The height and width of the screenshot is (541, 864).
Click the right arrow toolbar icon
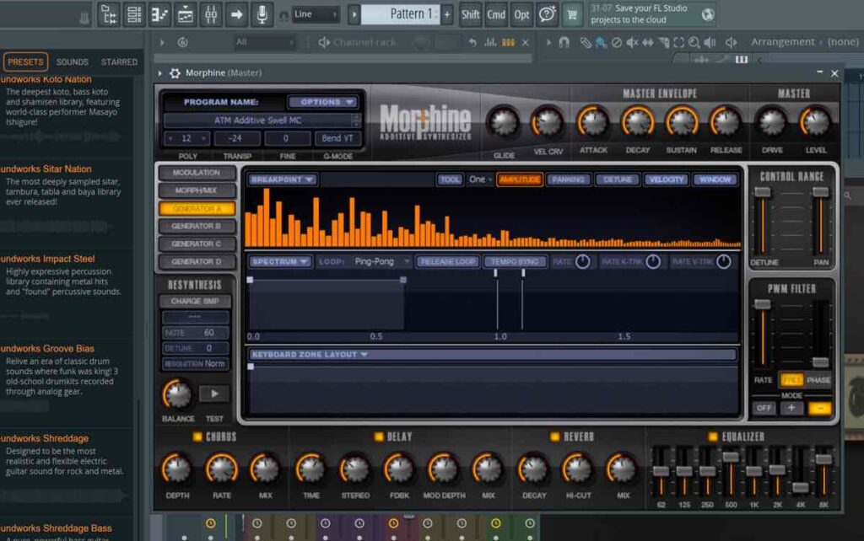pyautogui.click(x=236, y=15)
